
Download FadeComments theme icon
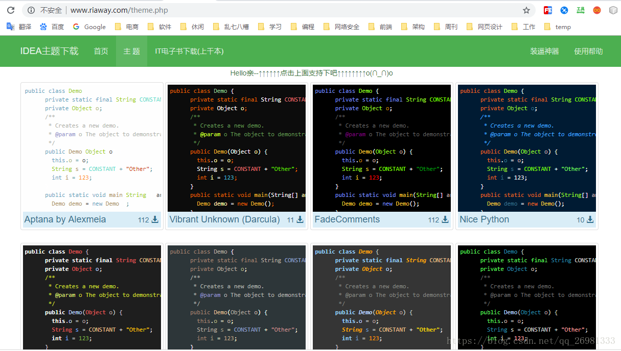(445, 220)
